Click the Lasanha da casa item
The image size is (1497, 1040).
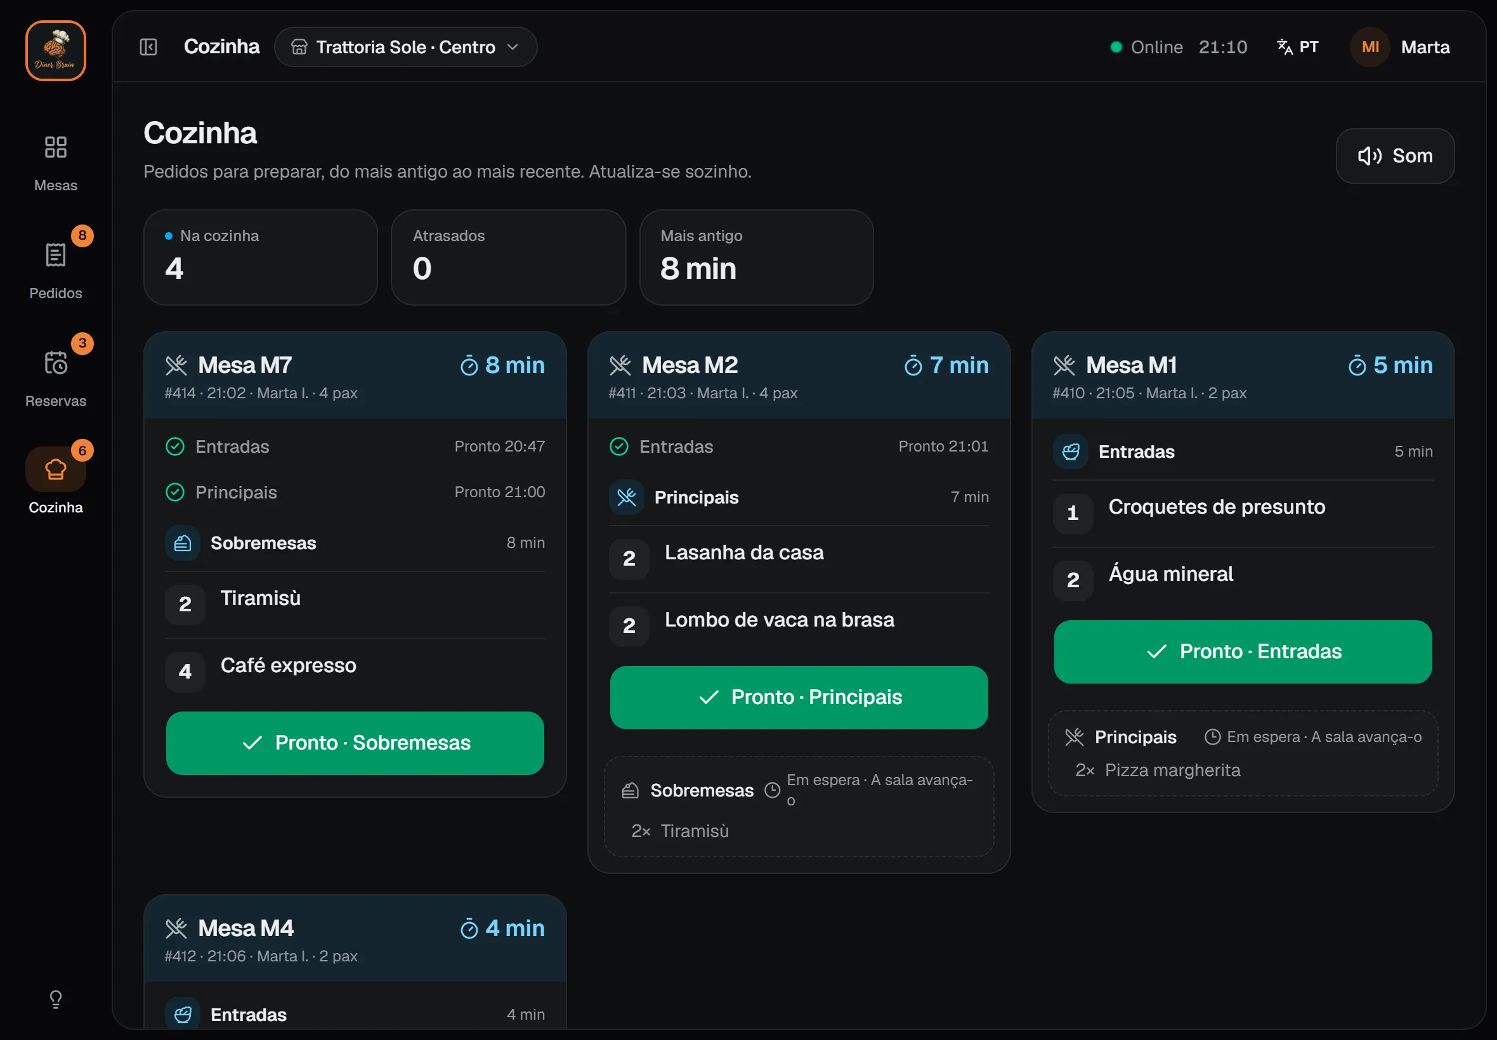coord(799,559)
